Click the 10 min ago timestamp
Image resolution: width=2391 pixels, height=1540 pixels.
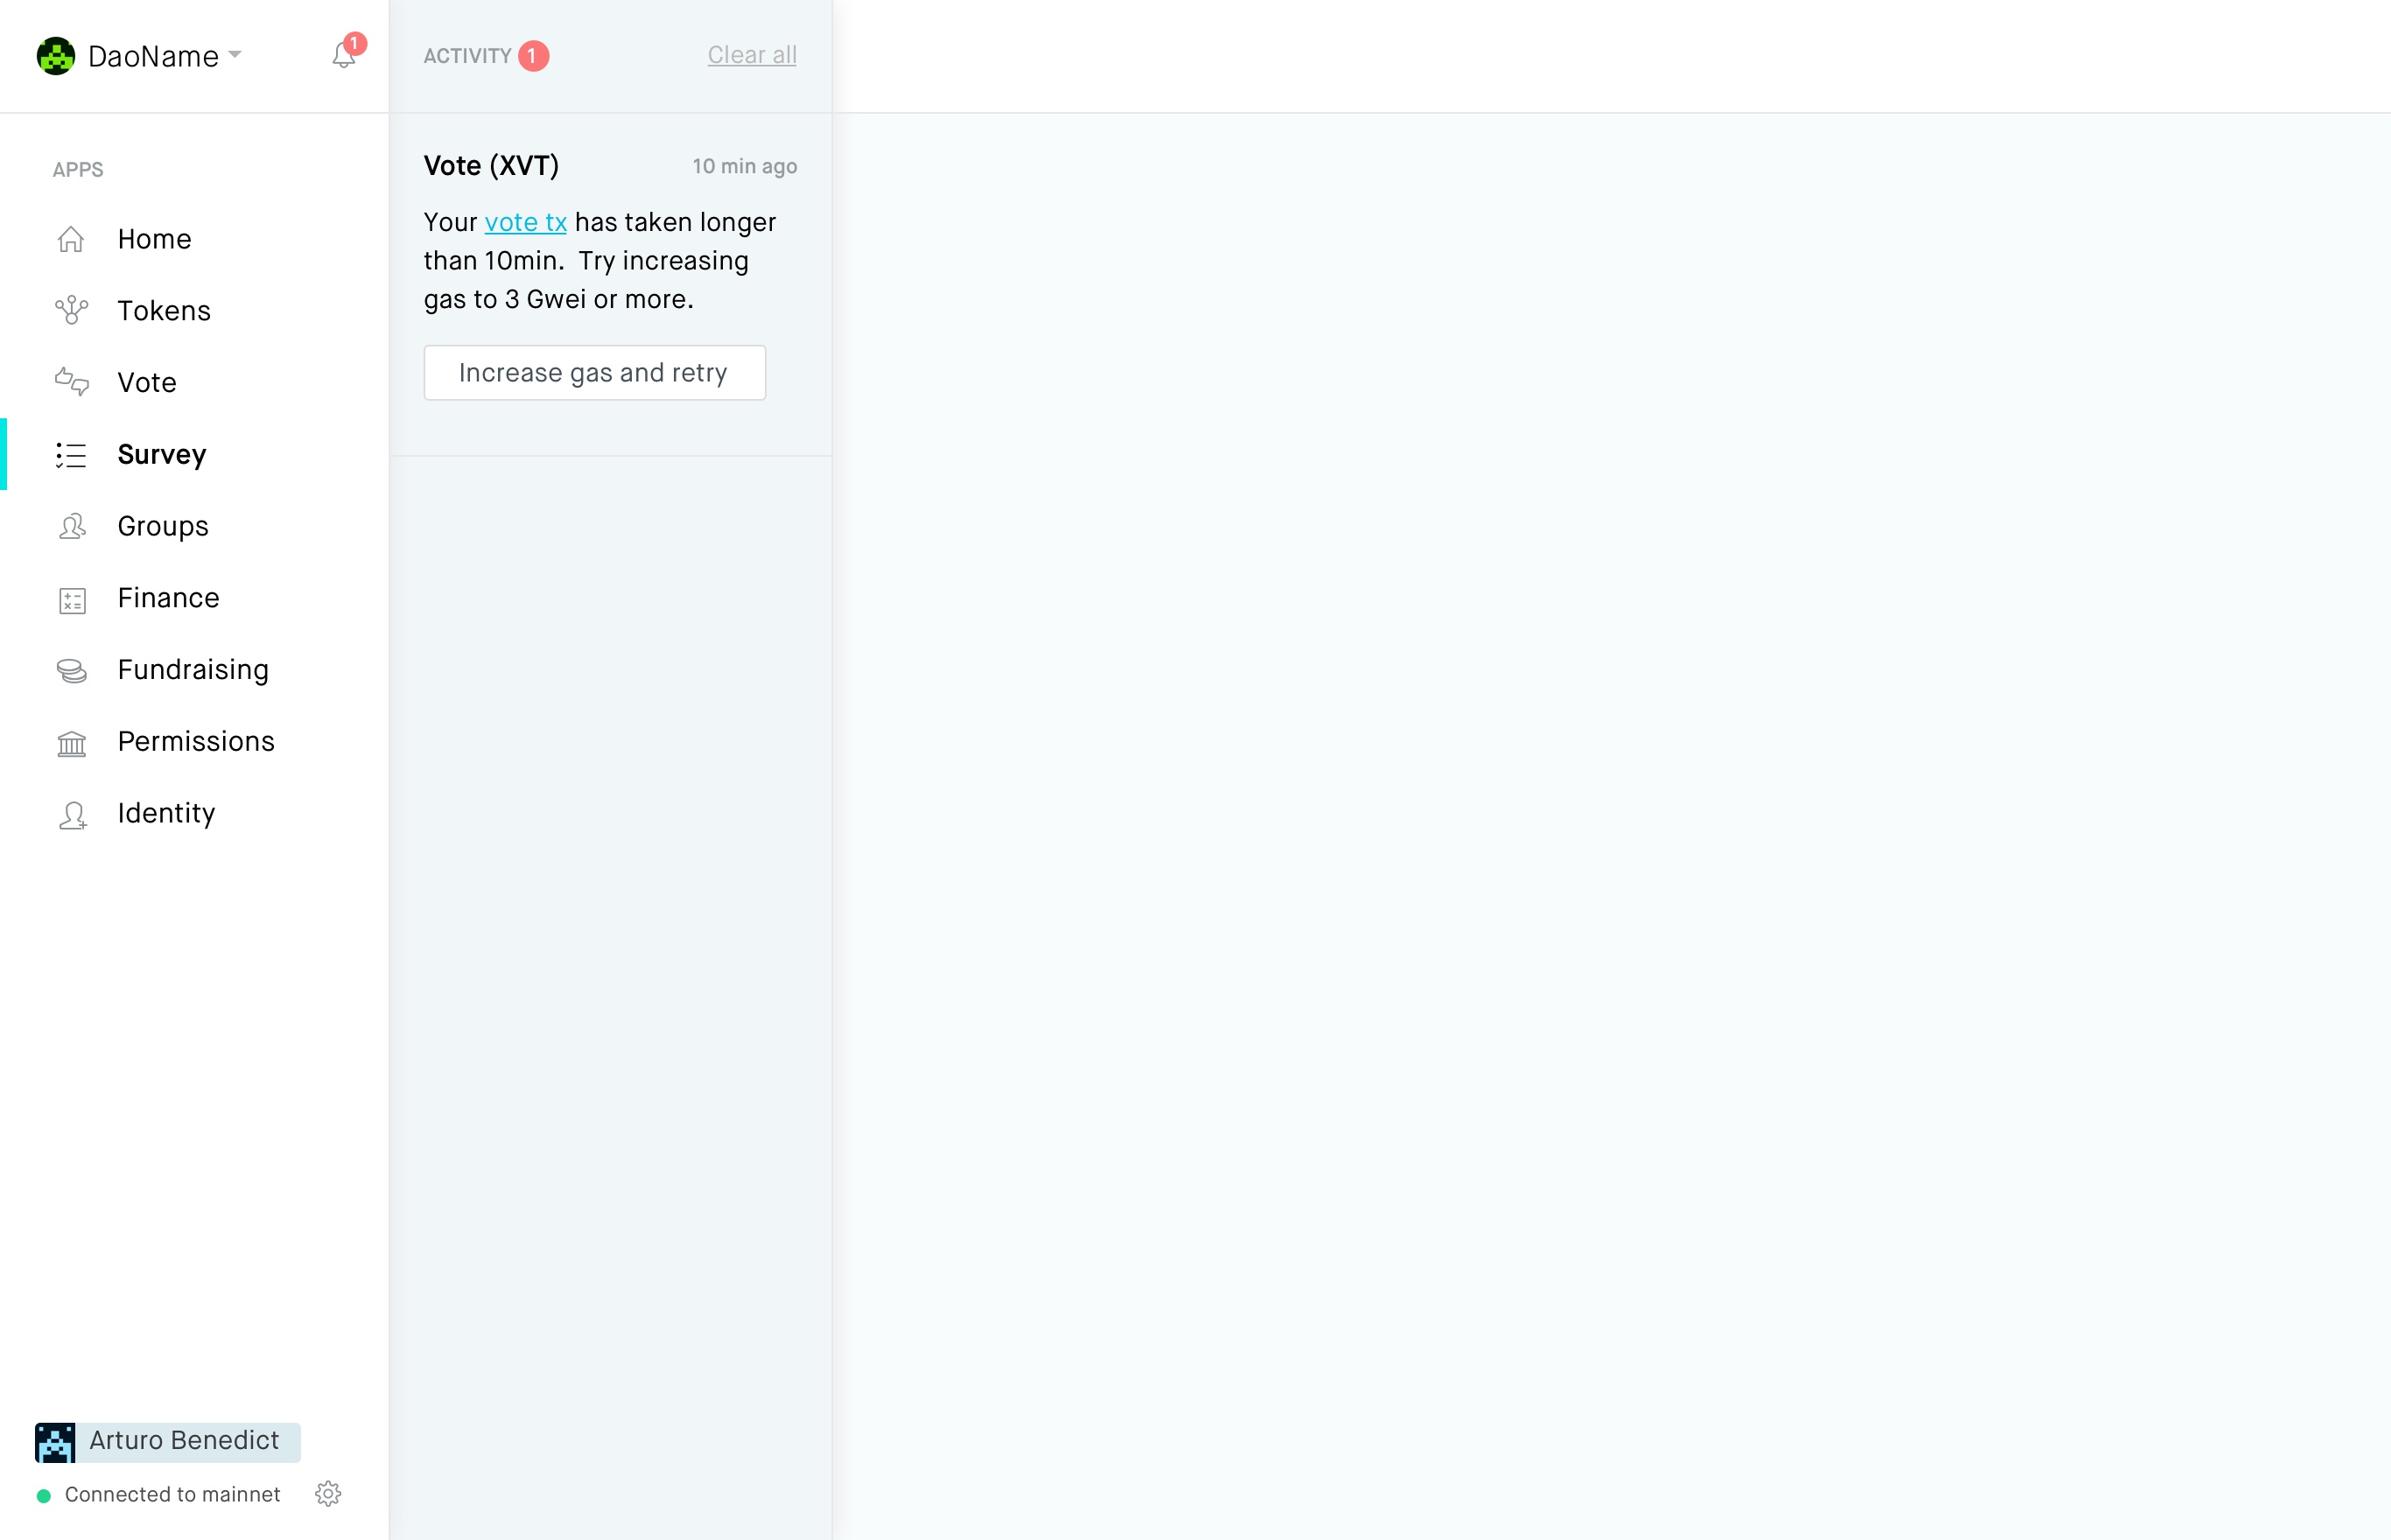(745, 166)
